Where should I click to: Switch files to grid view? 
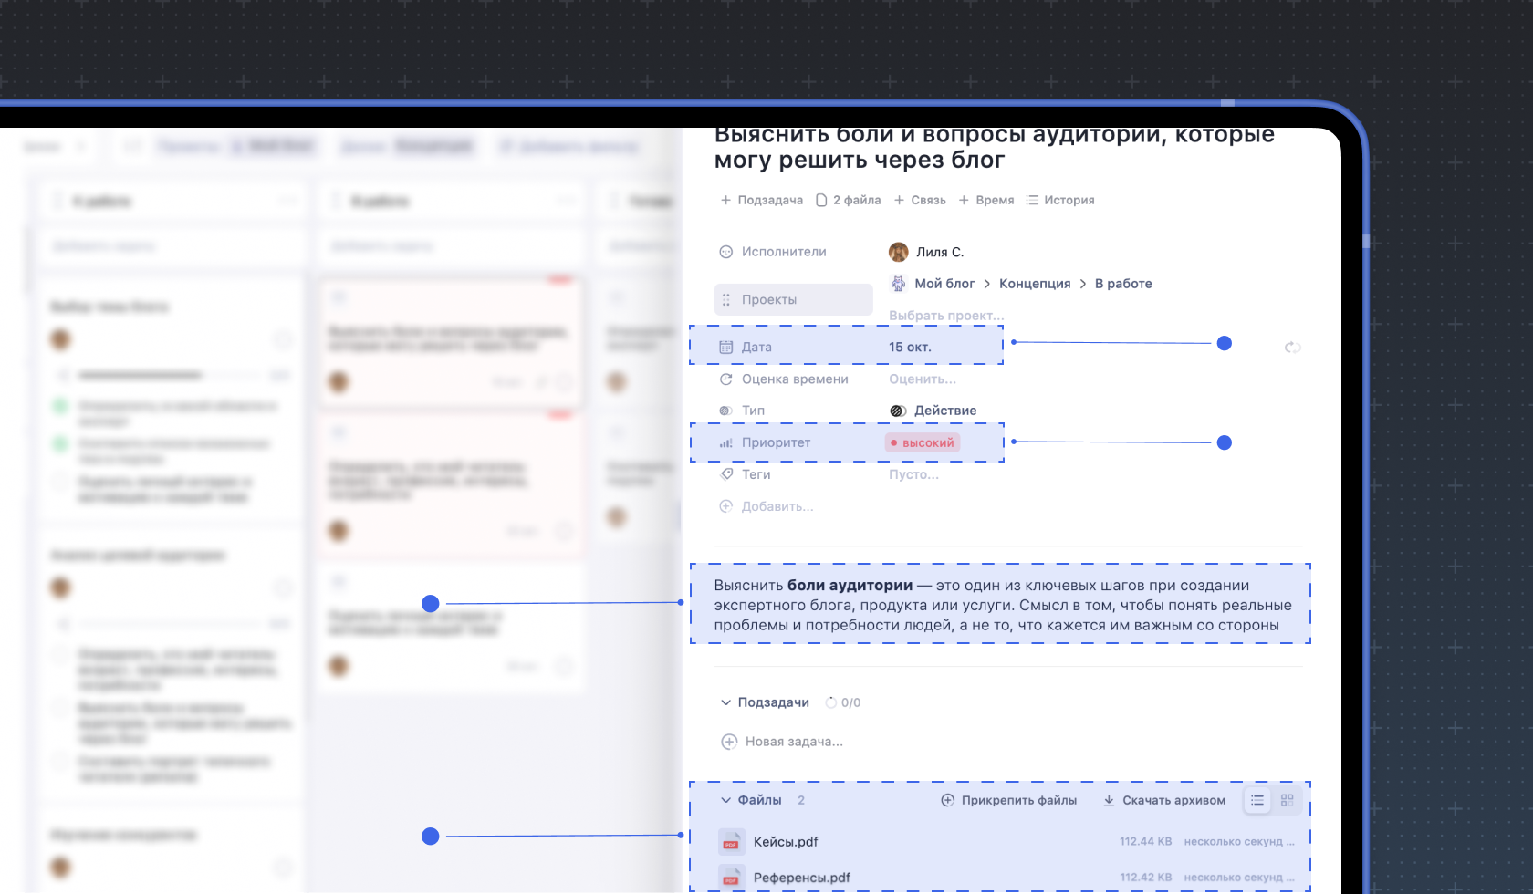tap(1288, 800)
